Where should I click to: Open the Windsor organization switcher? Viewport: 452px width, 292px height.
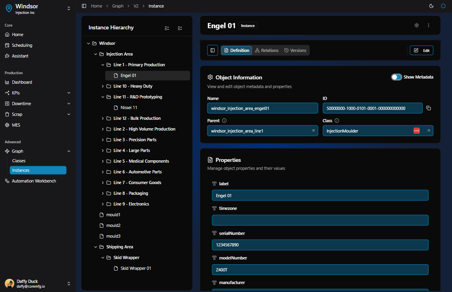click(69, 8)
